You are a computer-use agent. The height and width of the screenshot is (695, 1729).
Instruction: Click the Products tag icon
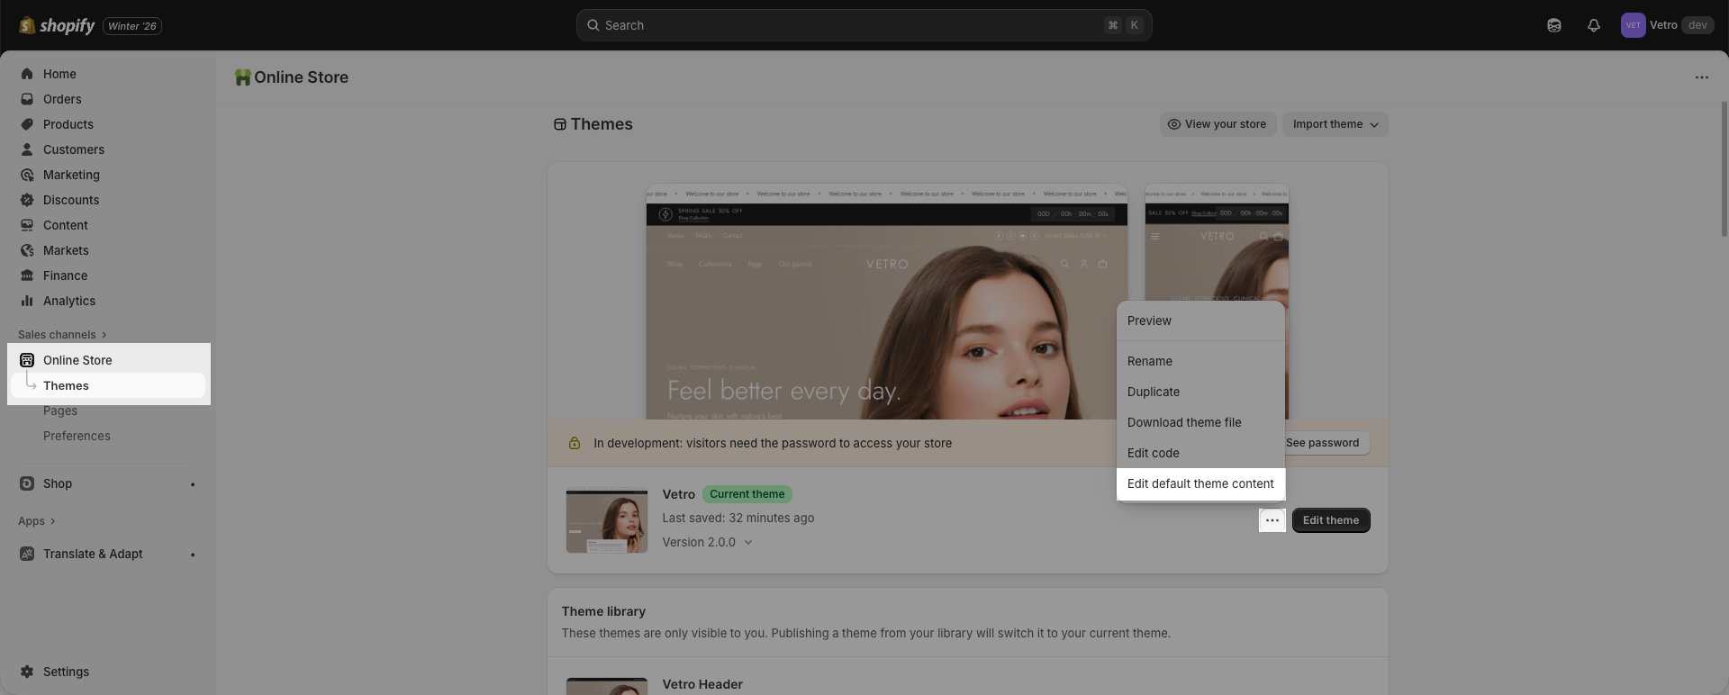click(27, 124)
